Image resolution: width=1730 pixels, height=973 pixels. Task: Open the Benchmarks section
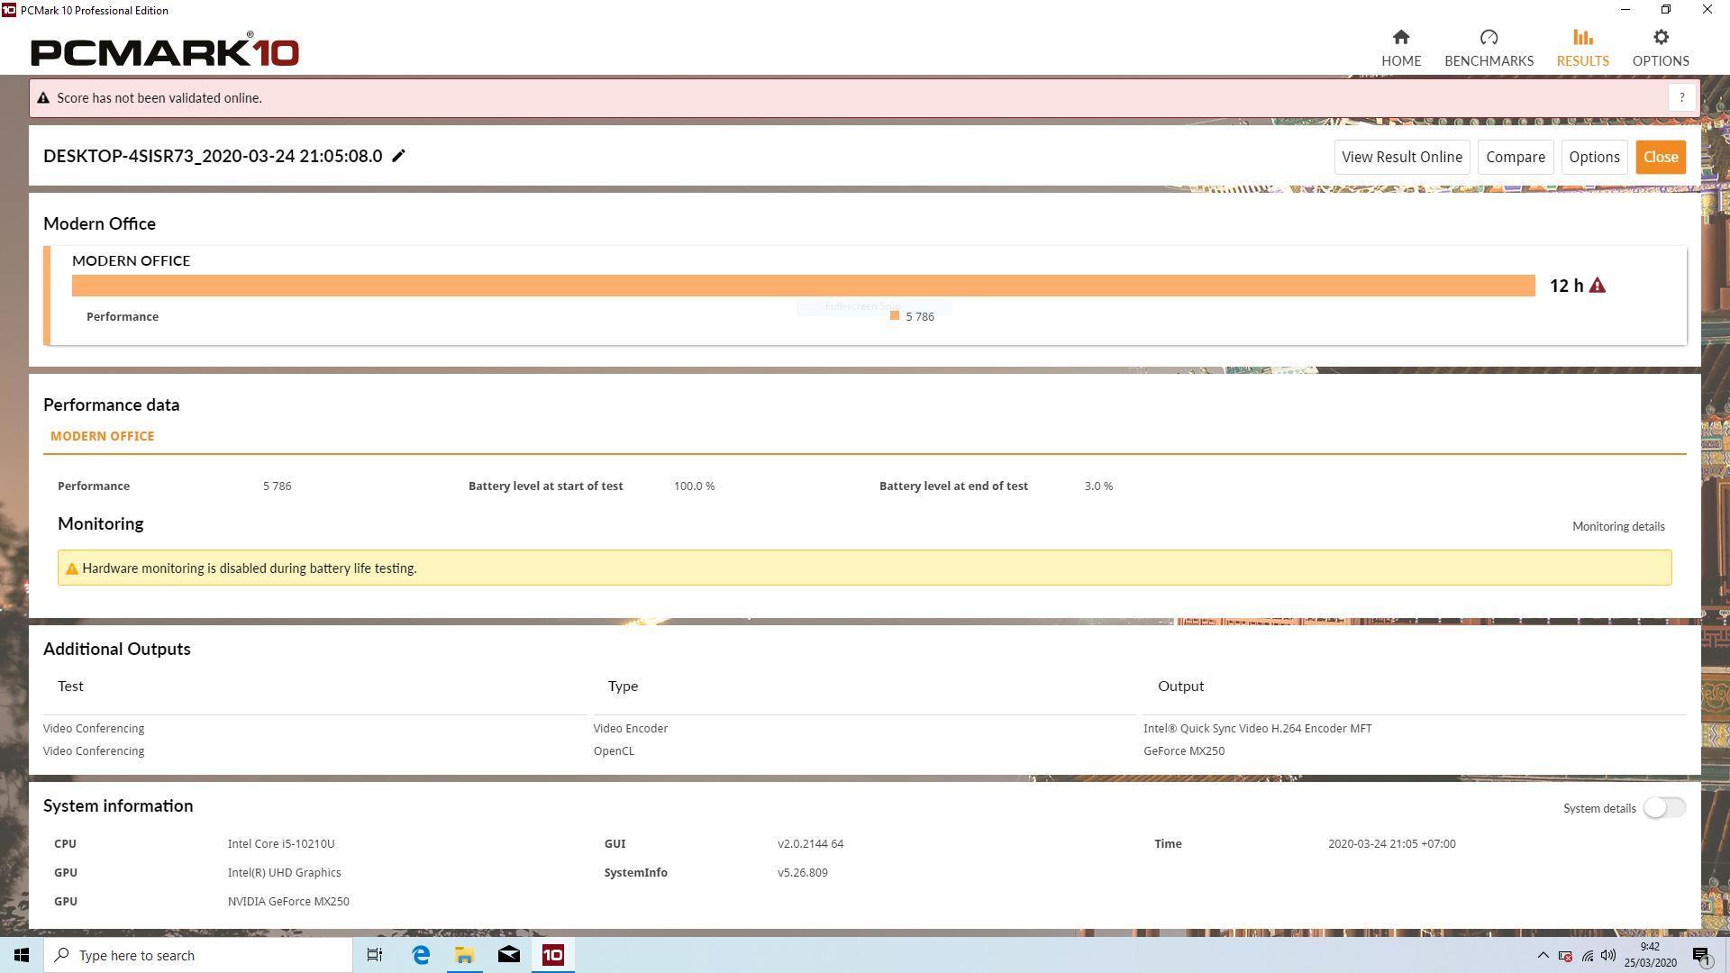1489,48
